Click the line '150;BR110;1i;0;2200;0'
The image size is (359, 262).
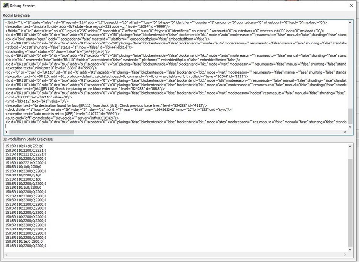[23, 167]
